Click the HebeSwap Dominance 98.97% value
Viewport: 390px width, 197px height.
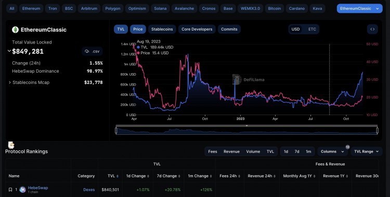tap(95, 71)
